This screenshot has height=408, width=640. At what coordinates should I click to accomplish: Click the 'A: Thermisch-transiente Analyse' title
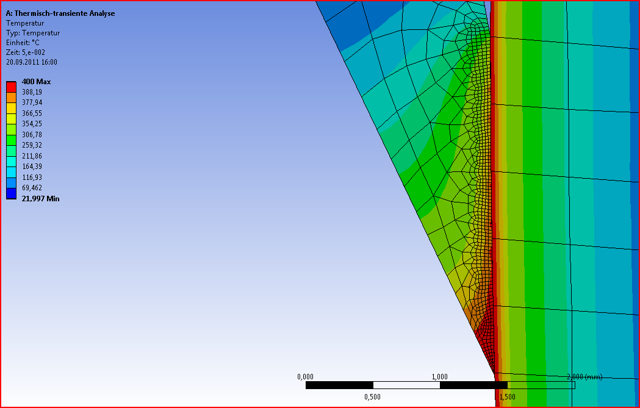pos(60,13)
